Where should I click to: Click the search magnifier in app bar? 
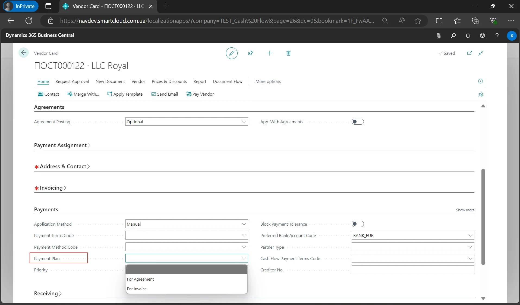[x=453, y=35]
